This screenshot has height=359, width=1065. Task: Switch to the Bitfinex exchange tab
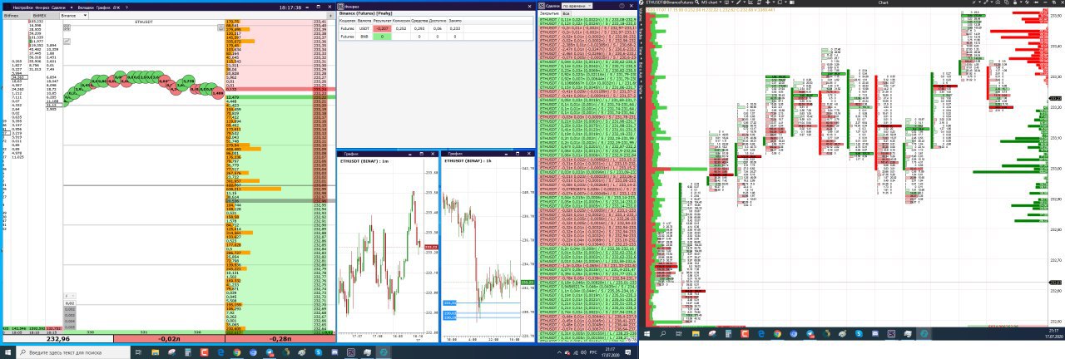[x=12, y=16]
